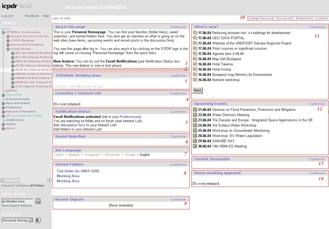Switch language to Deutsch

pyautogui.click(x=74, y=155)
